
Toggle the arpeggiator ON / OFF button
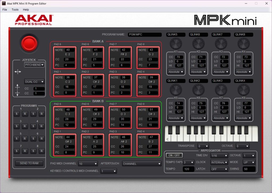(x=174, y=155)
